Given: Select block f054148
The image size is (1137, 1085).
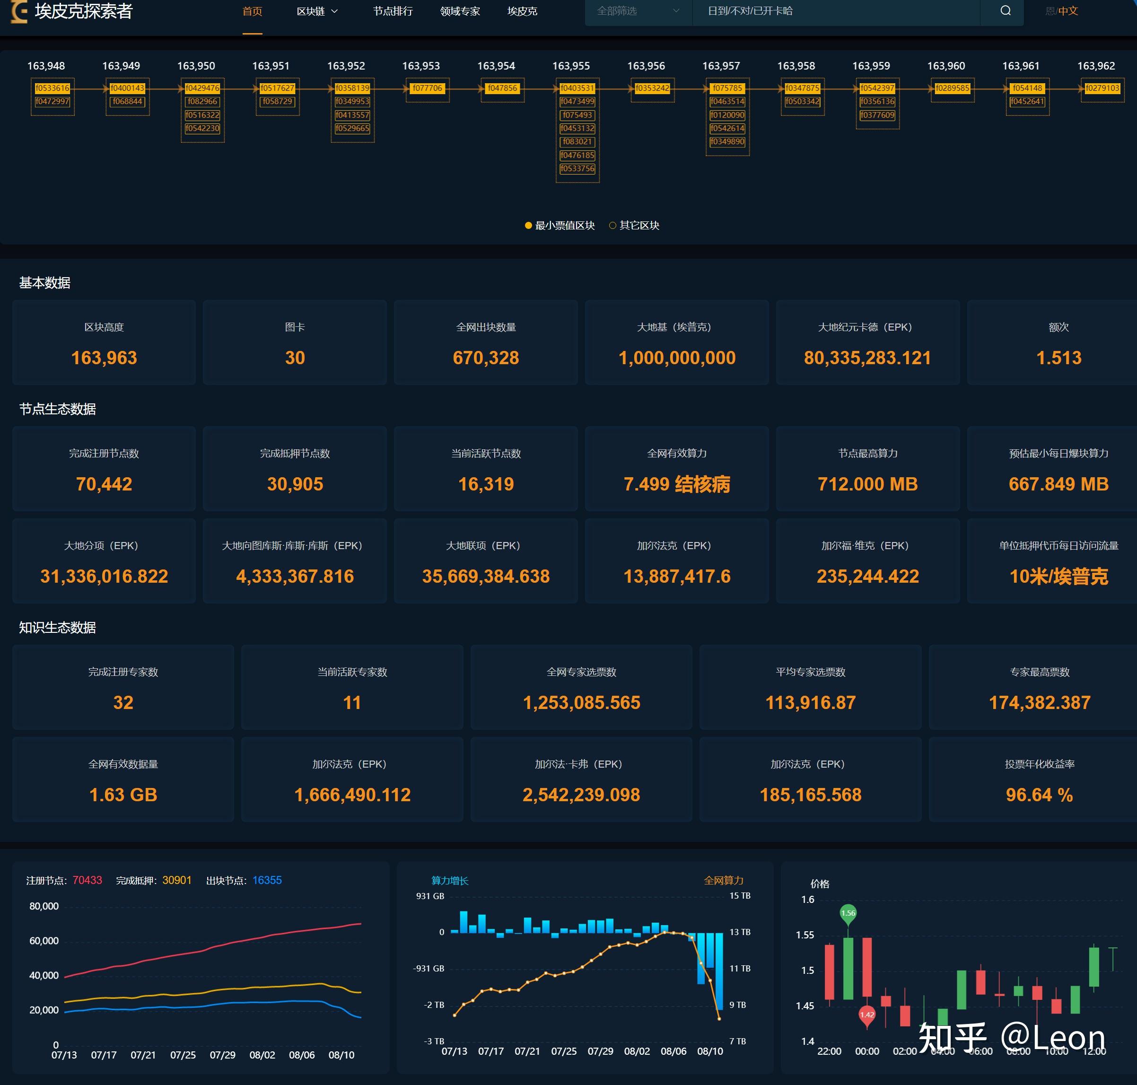Looking at the screenshot, I should coord(1028,88).
